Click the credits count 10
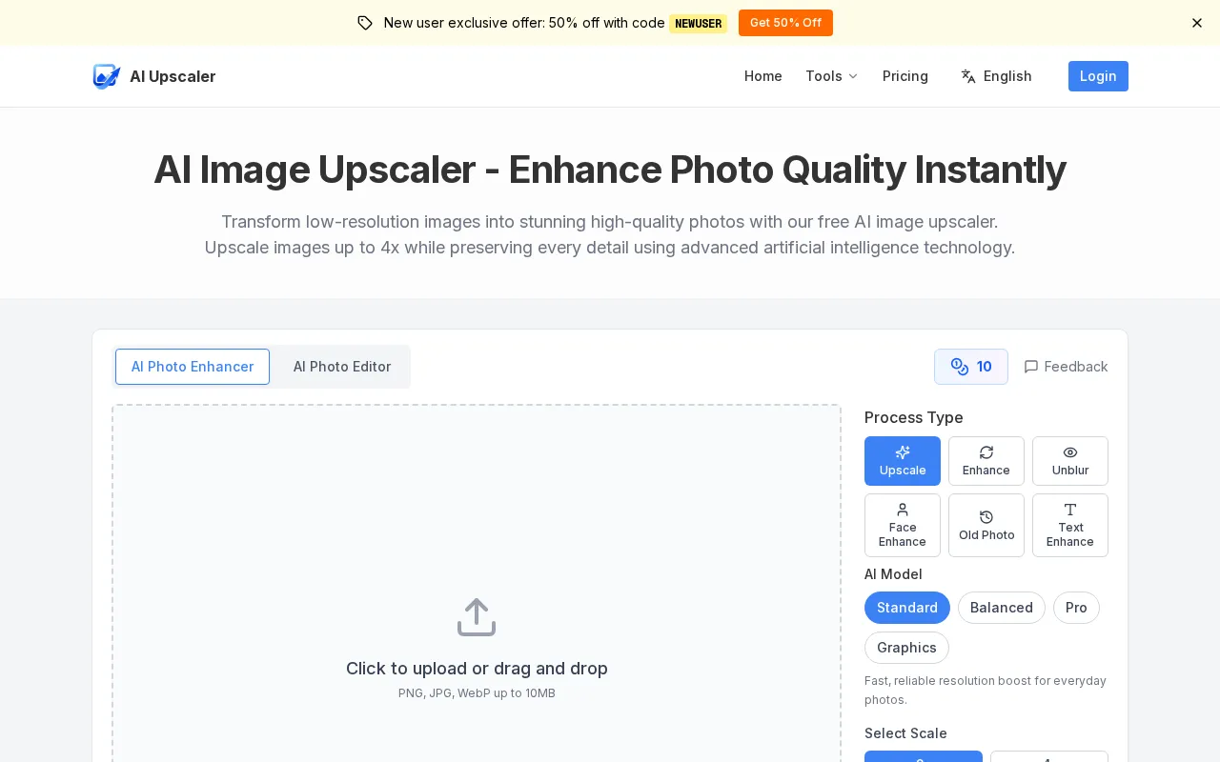Image resolution: width=1220 pixels, height=762 pixels. point(985,367)
